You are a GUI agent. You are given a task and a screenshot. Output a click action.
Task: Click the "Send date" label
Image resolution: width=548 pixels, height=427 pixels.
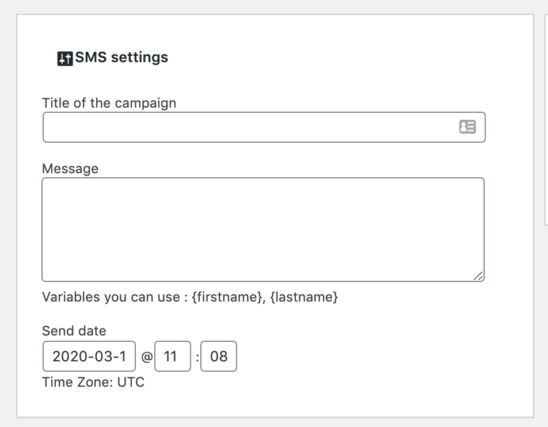(74, 330)
